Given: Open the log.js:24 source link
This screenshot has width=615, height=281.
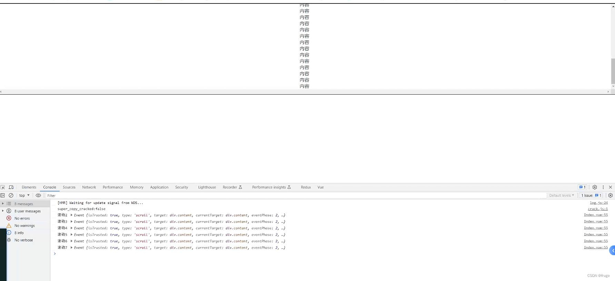Looking at the screenshot, I should click(599, 203).
